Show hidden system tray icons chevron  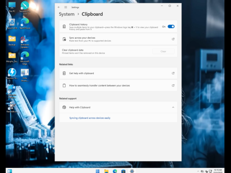198,171
